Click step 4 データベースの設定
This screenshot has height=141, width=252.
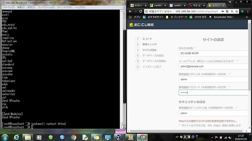[150, 55]
